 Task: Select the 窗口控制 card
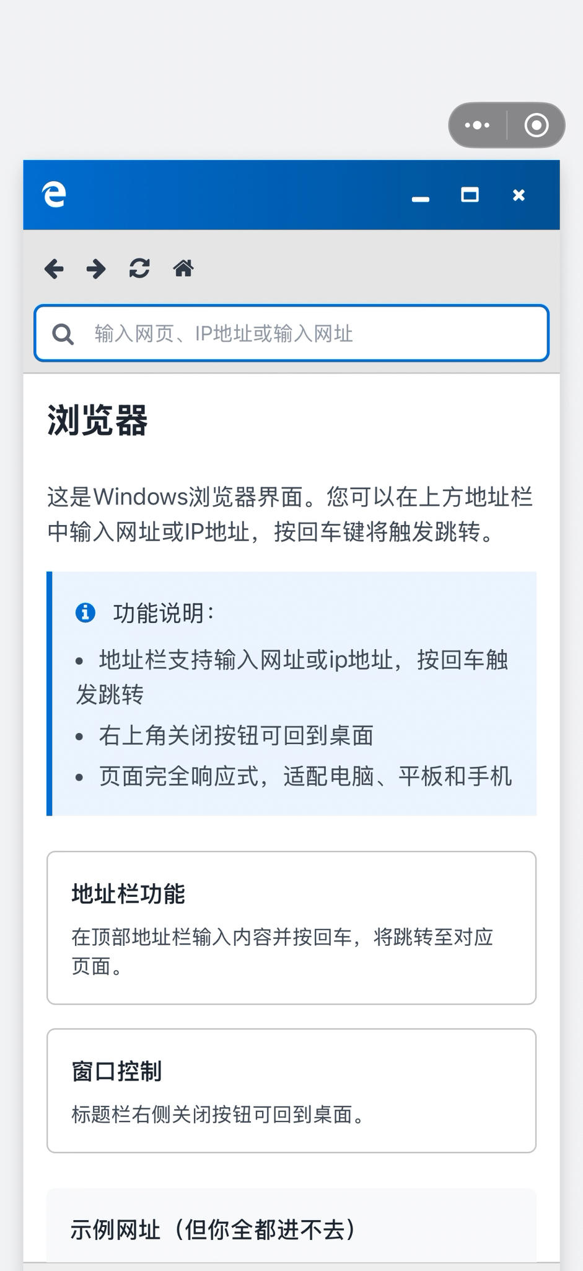tap(291, 1090)
